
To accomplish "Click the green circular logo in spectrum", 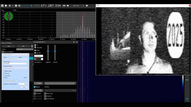I will [9, 16].
